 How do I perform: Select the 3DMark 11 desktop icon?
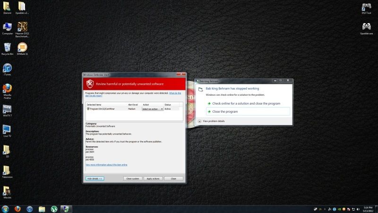tap(22, 47)
